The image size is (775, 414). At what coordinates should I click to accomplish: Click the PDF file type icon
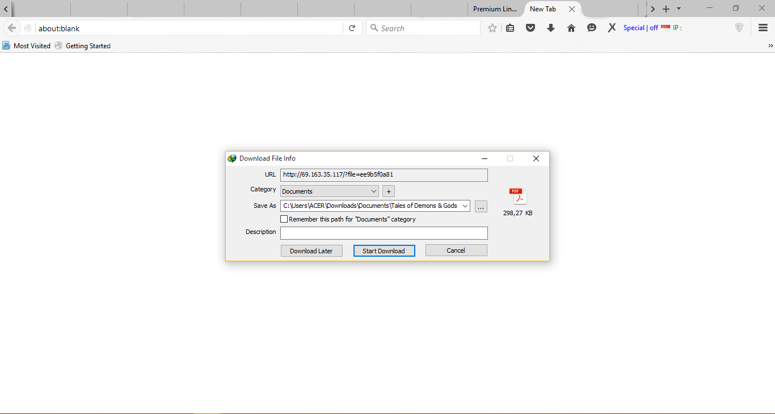coord(516,195)
